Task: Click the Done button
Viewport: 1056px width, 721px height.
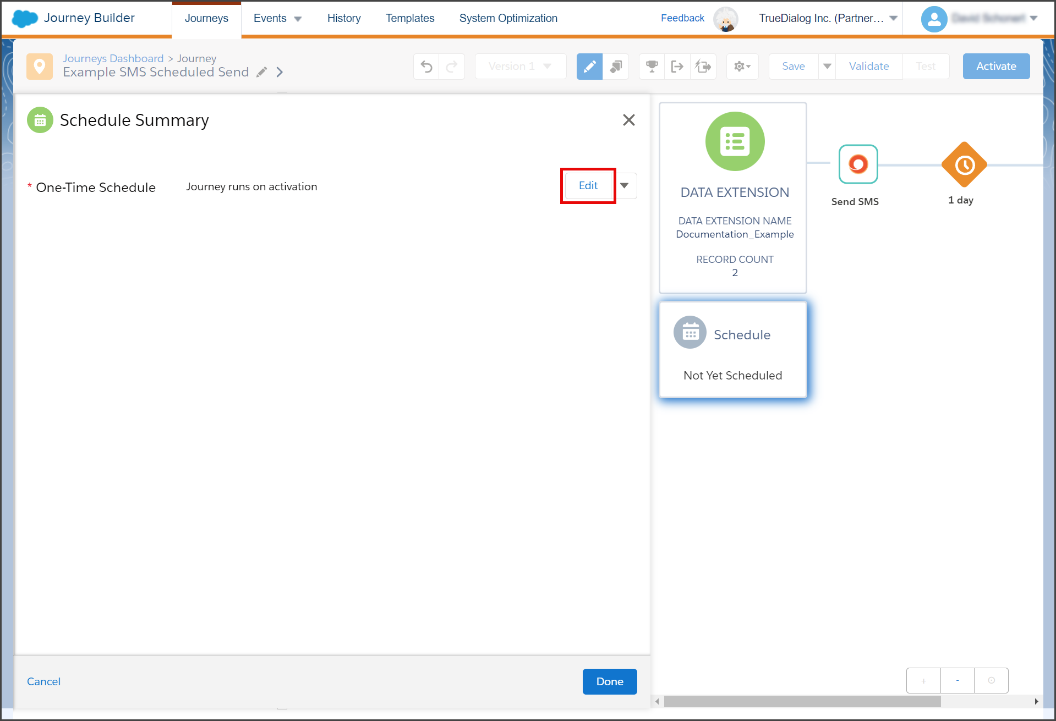Action: point(610,681)
